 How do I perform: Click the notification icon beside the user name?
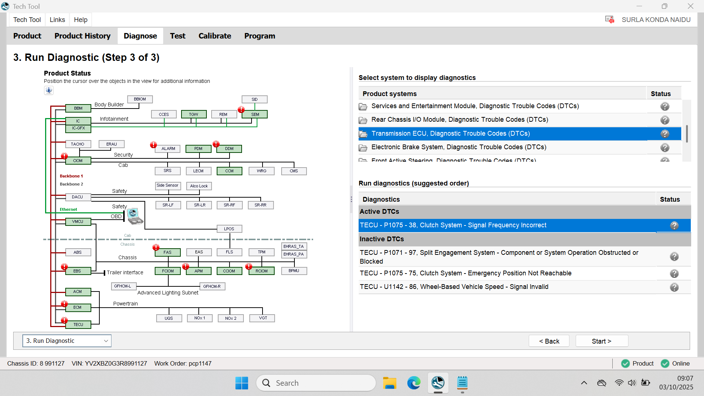(610, 20)
